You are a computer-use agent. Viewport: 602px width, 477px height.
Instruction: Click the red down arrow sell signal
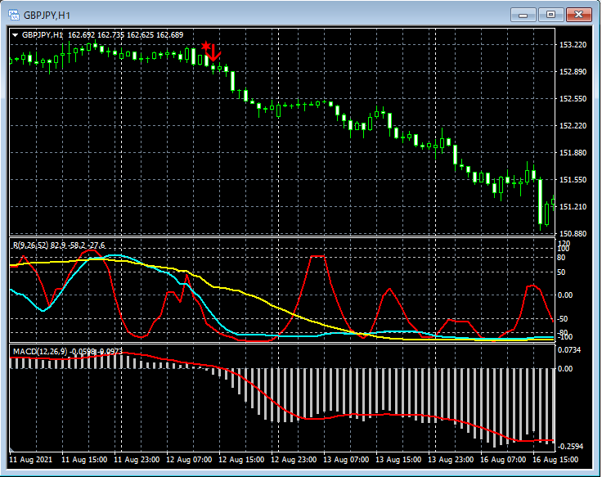tap(215, 54)
